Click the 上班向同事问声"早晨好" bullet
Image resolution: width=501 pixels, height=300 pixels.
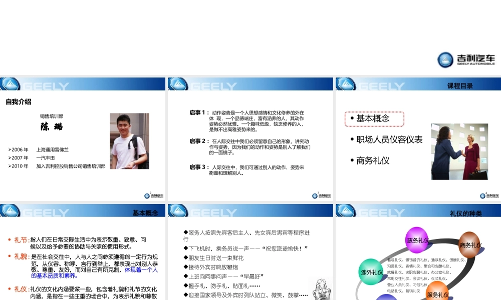(x=223, y=276)
